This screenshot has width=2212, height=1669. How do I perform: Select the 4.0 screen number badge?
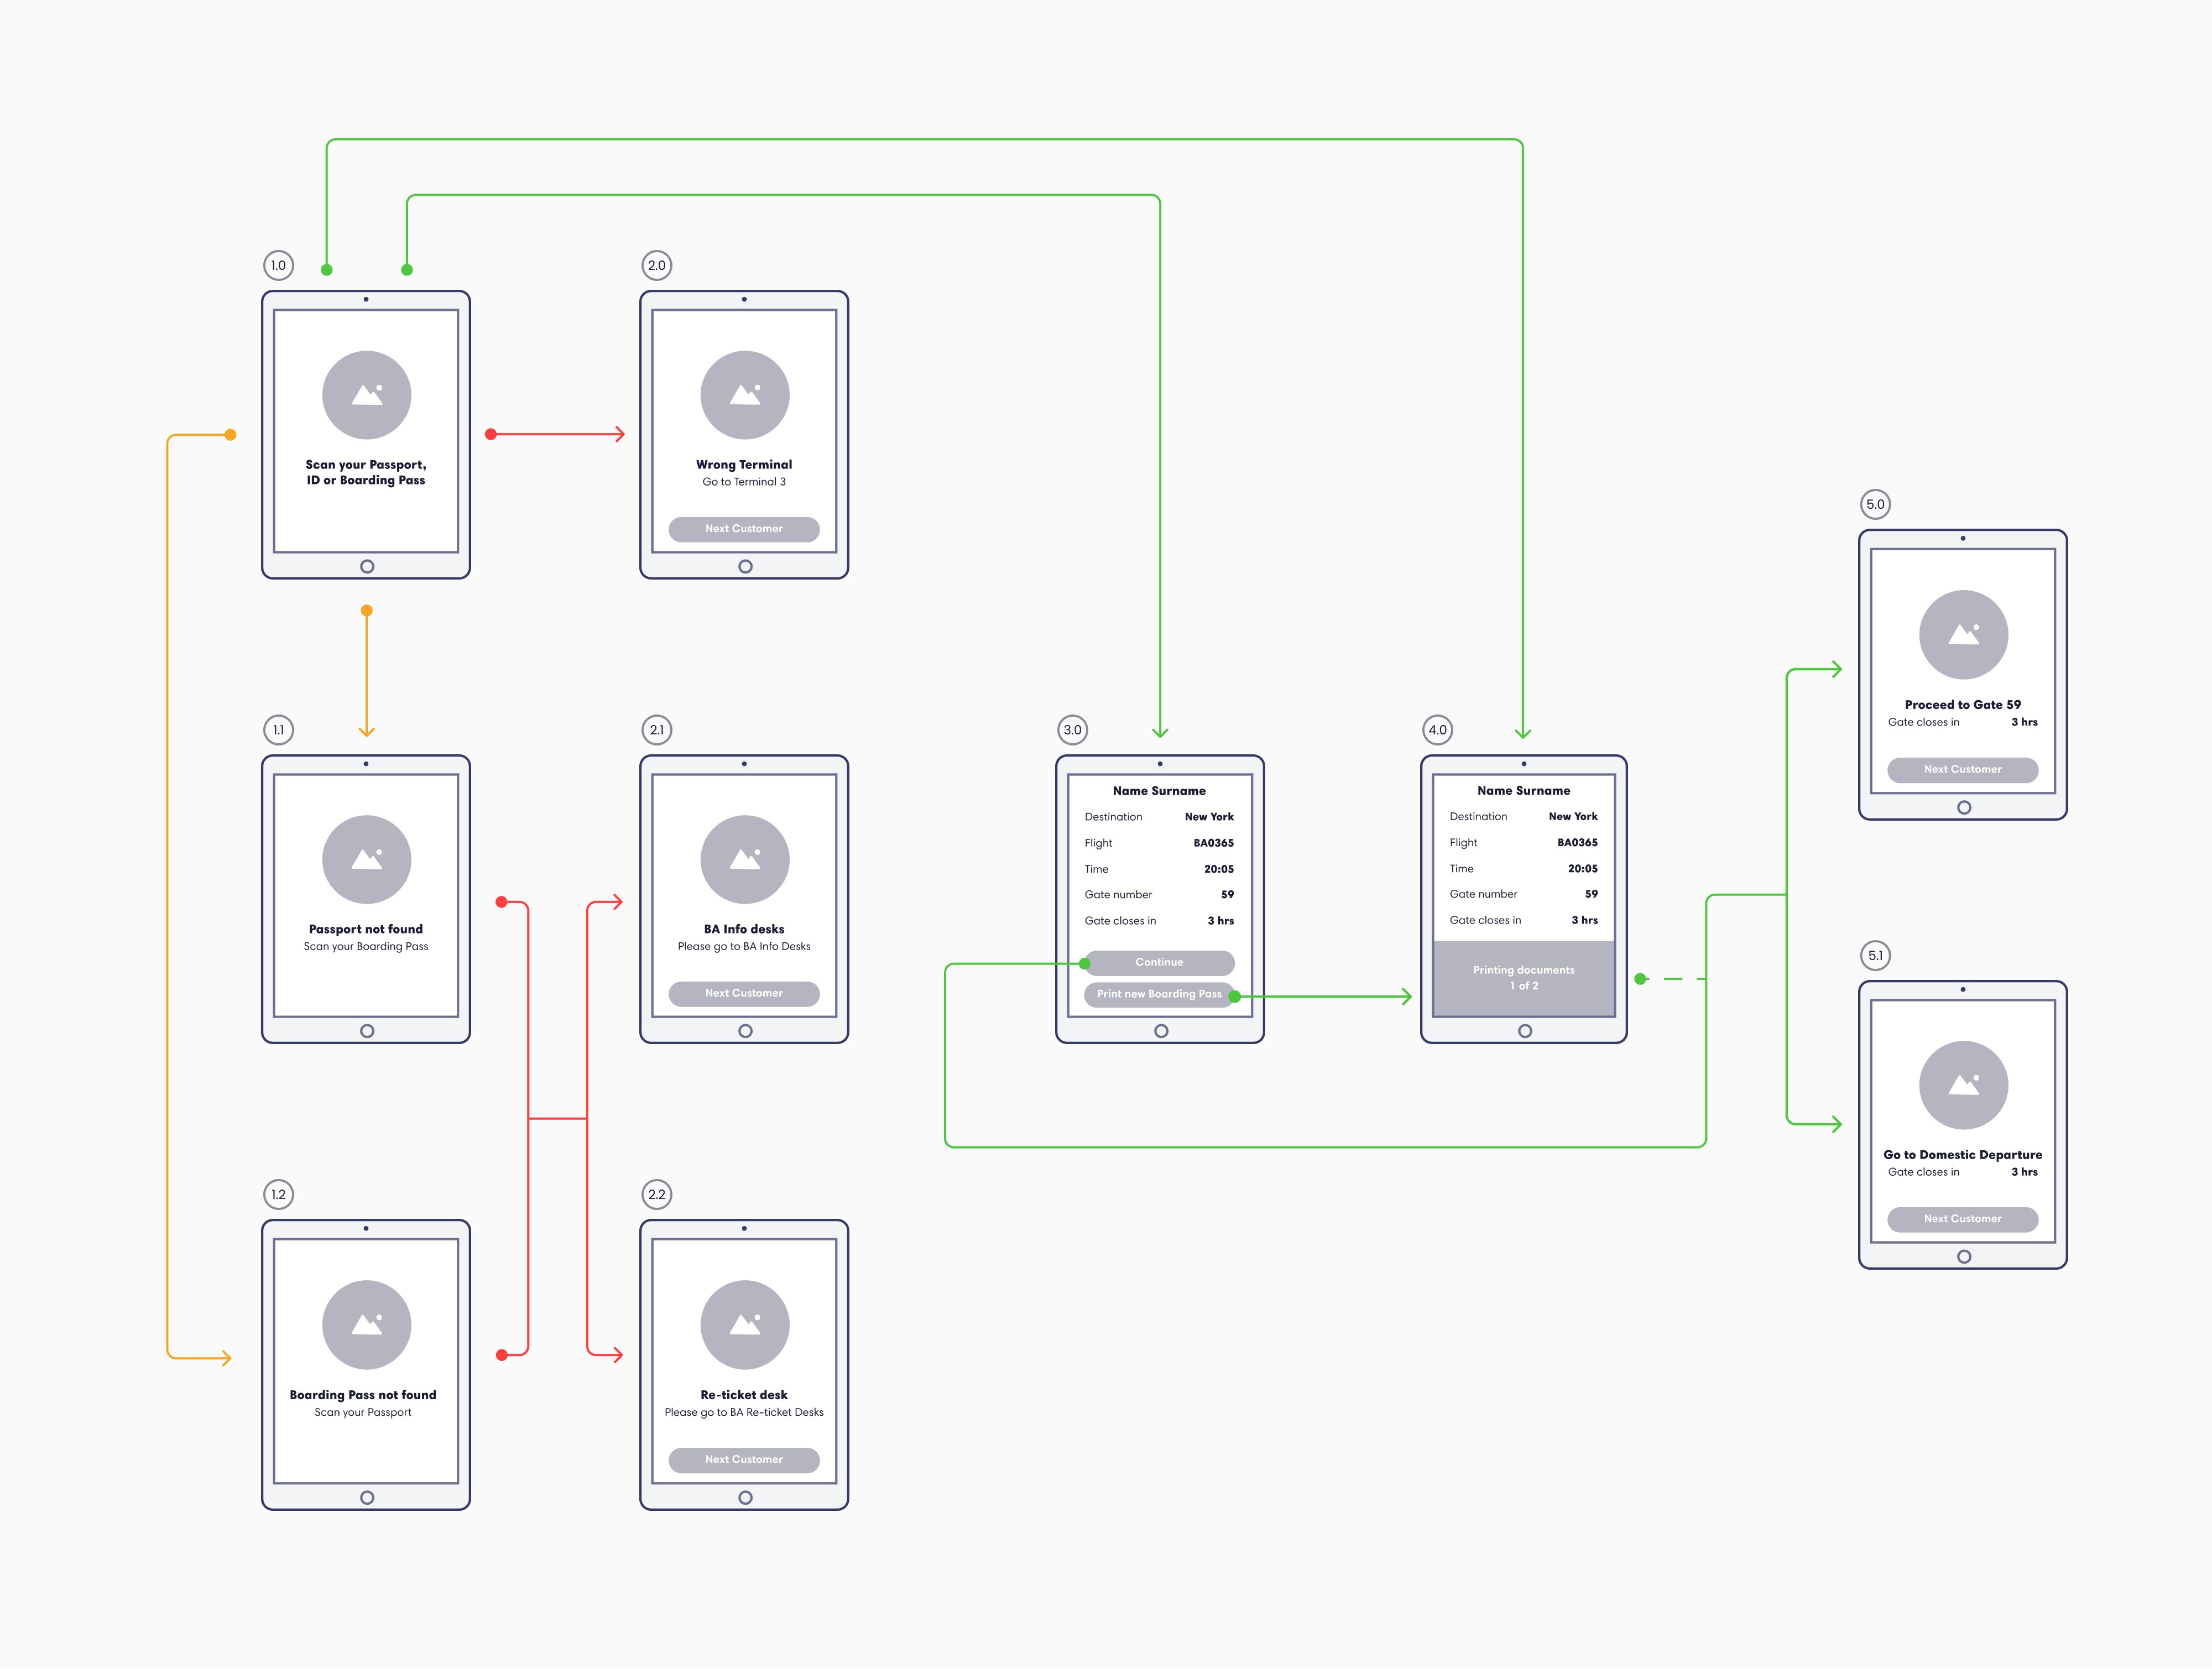coord(1437,730)
